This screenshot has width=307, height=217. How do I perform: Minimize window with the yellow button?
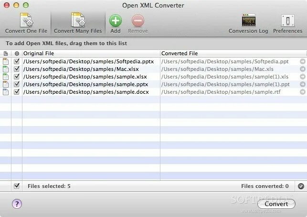[16, 5]
